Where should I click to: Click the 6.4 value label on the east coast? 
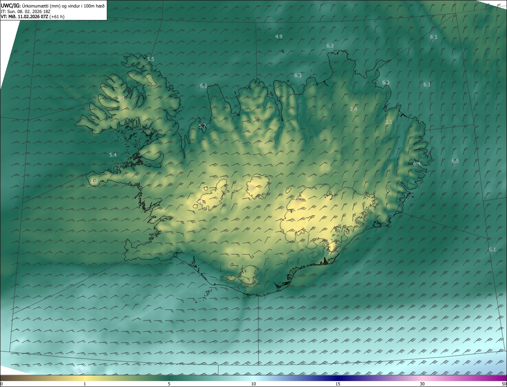417,163
